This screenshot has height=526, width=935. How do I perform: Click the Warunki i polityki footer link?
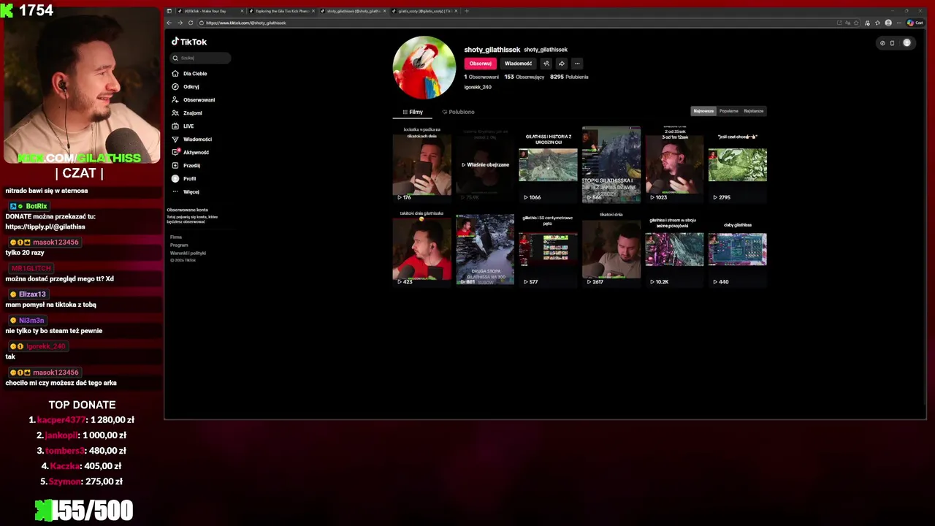(188, 254)
